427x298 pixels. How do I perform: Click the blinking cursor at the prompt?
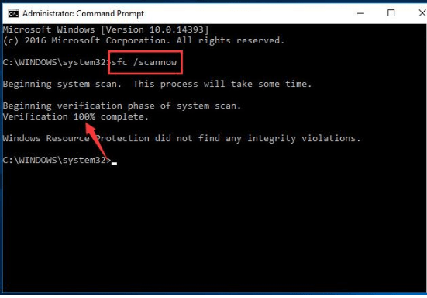click(114, 164)
